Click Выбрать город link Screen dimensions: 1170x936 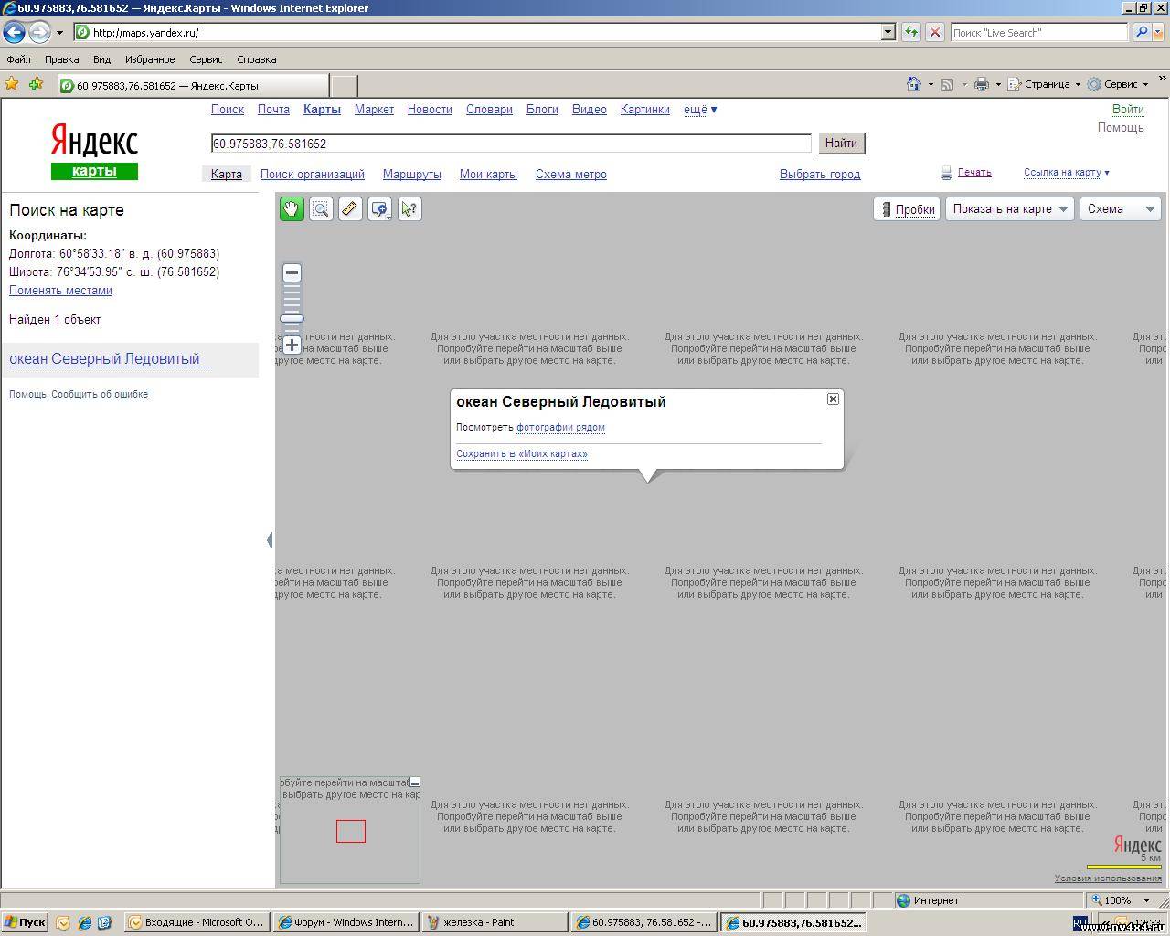[820, 175]
